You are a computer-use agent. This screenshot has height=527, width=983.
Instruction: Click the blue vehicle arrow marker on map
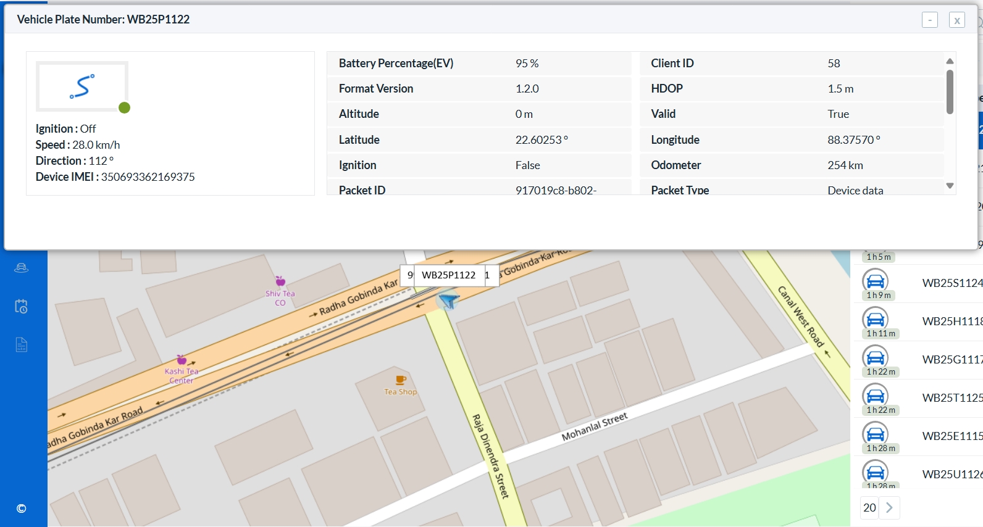pos(448,301)
